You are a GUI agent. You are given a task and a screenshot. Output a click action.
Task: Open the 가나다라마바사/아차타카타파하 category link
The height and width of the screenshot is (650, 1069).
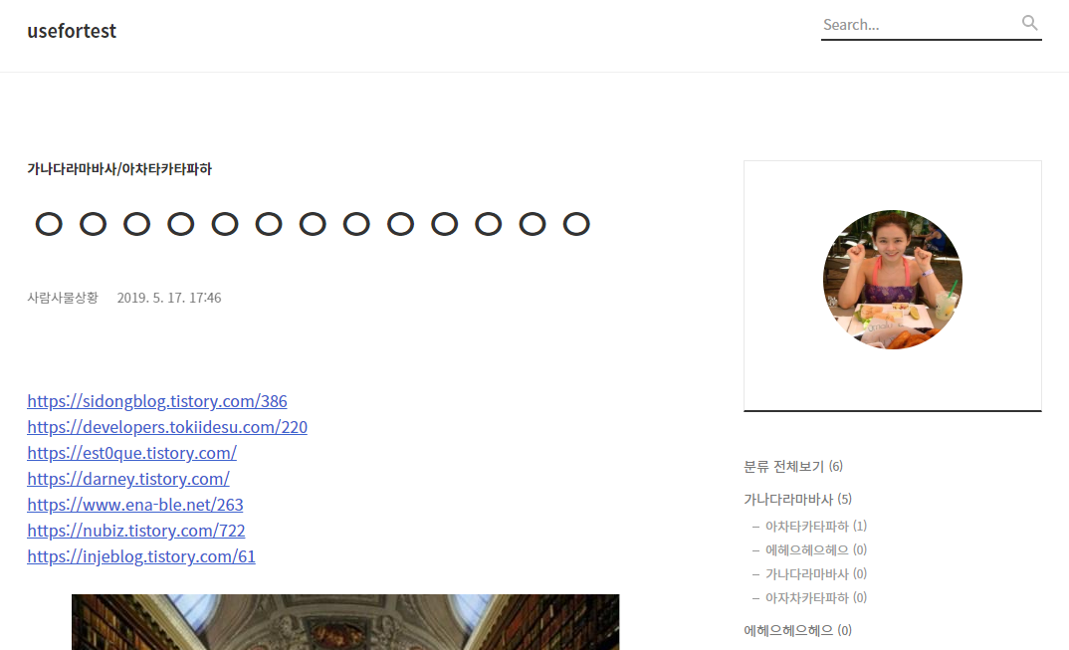coord(119,168)
